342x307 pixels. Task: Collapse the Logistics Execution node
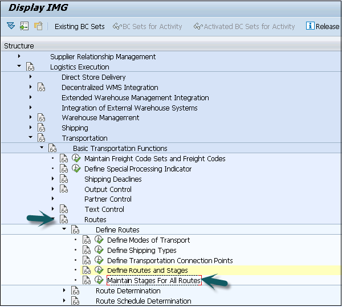point(19,67)
